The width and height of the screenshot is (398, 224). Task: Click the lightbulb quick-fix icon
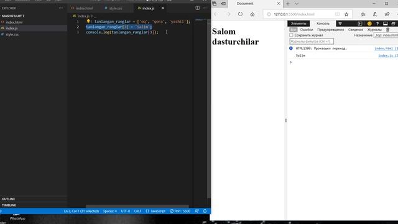click(88, 22)
